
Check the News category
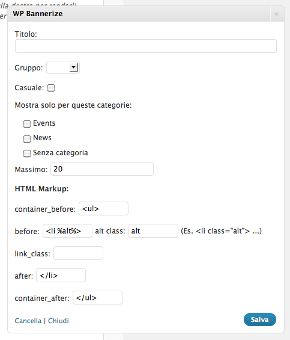(27, 138)
